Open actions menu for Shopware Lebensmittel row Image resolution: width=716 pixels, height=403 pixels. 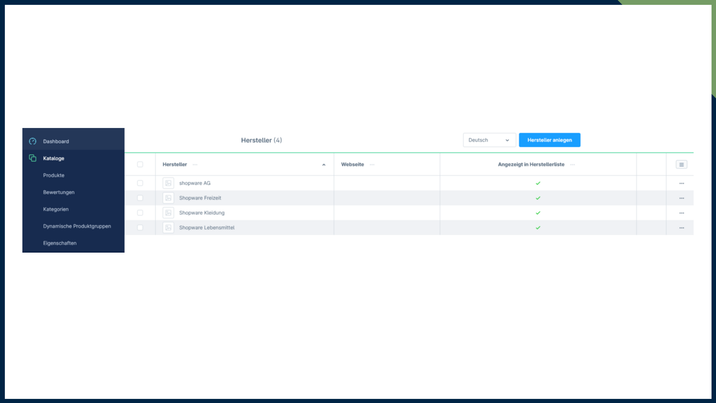(682, 228)
